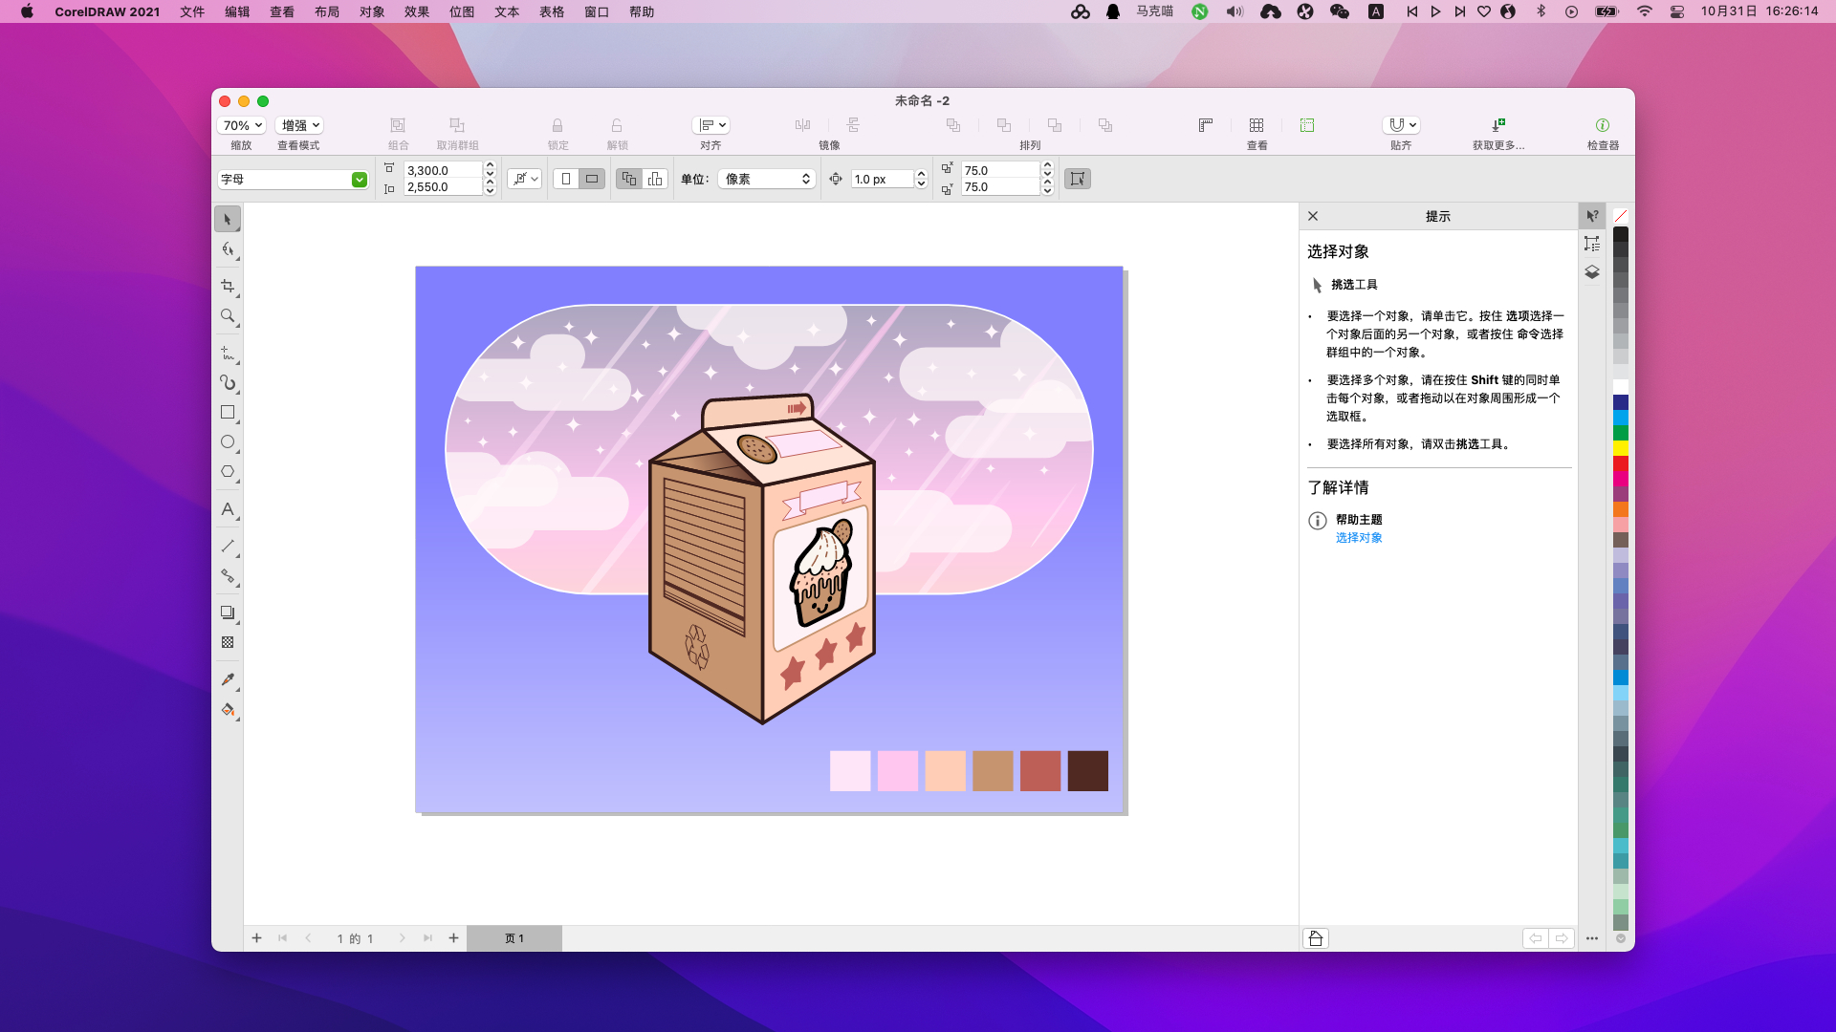Choose the Rectangle tool
The width and height of the screenshot is (1836, 1032).
tap(228, 413)
